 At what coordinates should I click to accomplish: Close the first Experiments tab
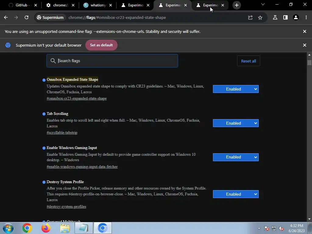pyautogui.click(x=148, y=5)
